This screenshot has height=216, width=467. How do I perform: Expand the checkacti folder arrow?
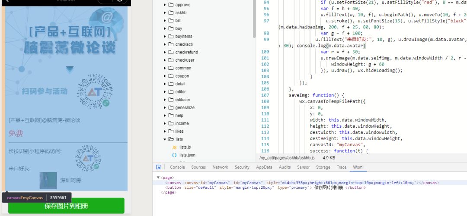tap(165, 44)
